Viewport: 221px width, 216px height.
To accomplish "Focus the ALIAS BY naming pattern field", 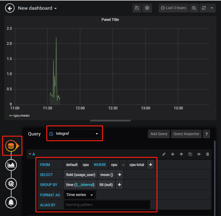I will [x=107, y=205].
